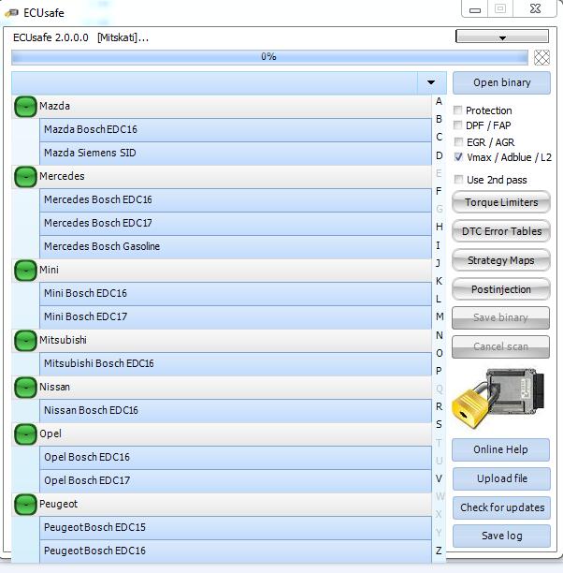This screenshot has width=563, height=573.
Task: Collapse the Nissan group with green button
Action: point(25,388)
